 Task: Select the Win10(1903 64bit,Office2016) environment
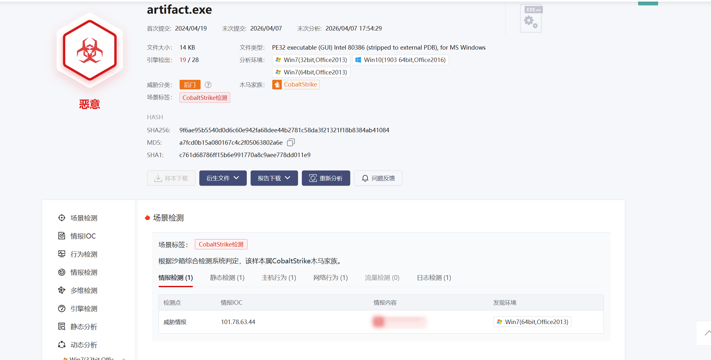(x=400, y=60)
